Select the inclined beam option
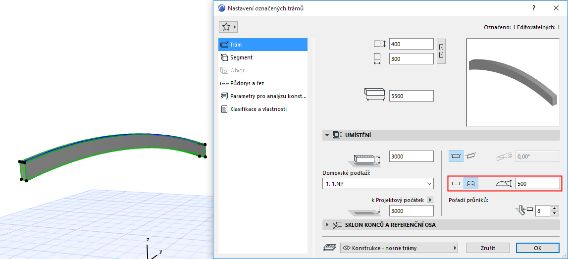Viewport: 568px width, 259px height. (x=470, y=156)
